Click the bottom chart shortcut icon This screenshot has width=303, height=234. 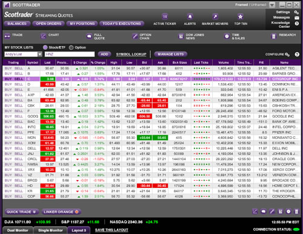(255, 212)
